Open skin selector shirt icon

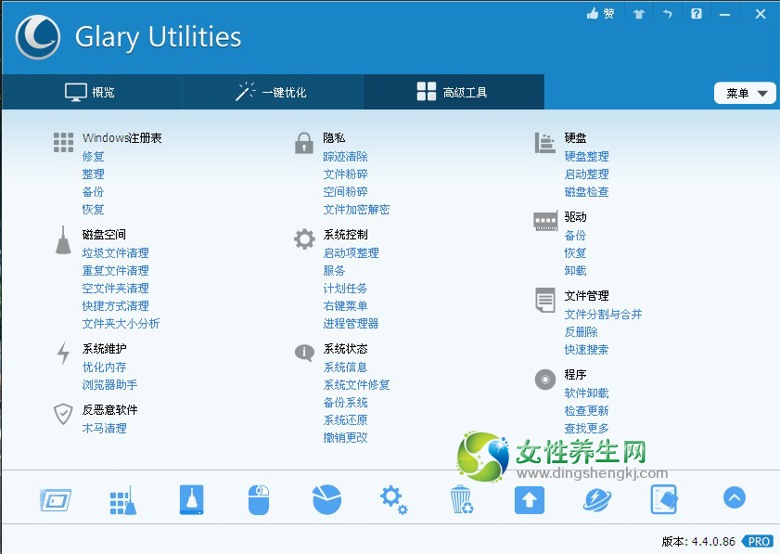(639, 14)
